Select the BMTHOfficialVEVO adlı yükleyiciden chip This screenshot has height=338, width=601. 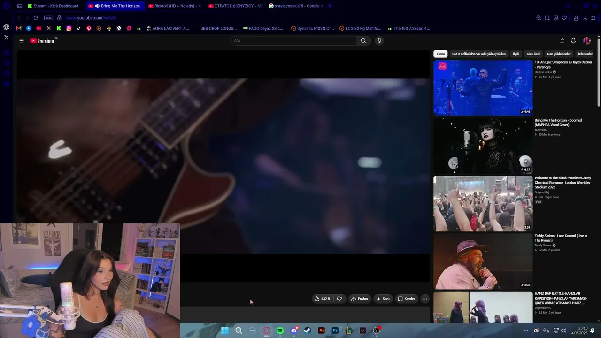[x=479, y=54]
